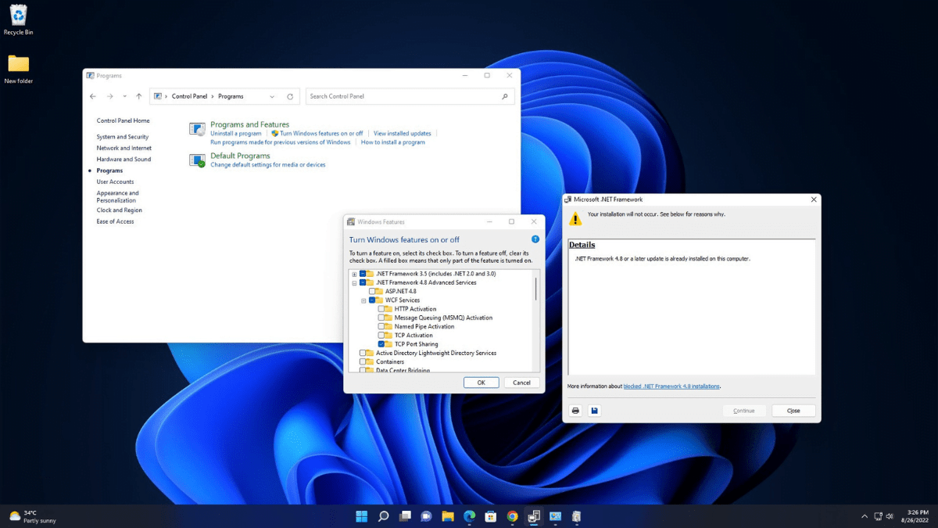Viewport: 938px width, 528px height.
Task: Click View installed updates link
Action: 403,134
